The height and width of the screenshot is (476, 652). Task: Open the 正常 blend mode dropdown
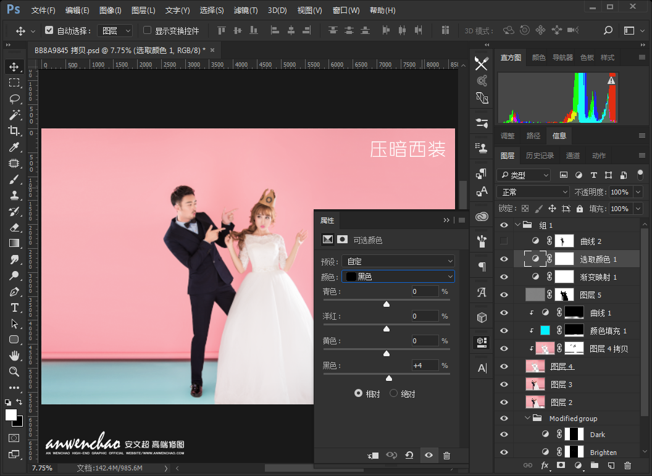click(533, 192)
